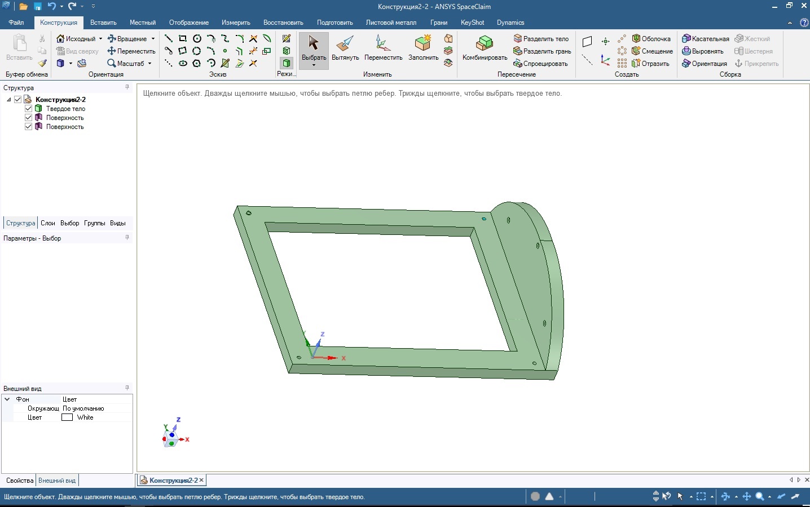Select the Оболочка (Shell) tool

pyautogui.click(x=651, y=39)
